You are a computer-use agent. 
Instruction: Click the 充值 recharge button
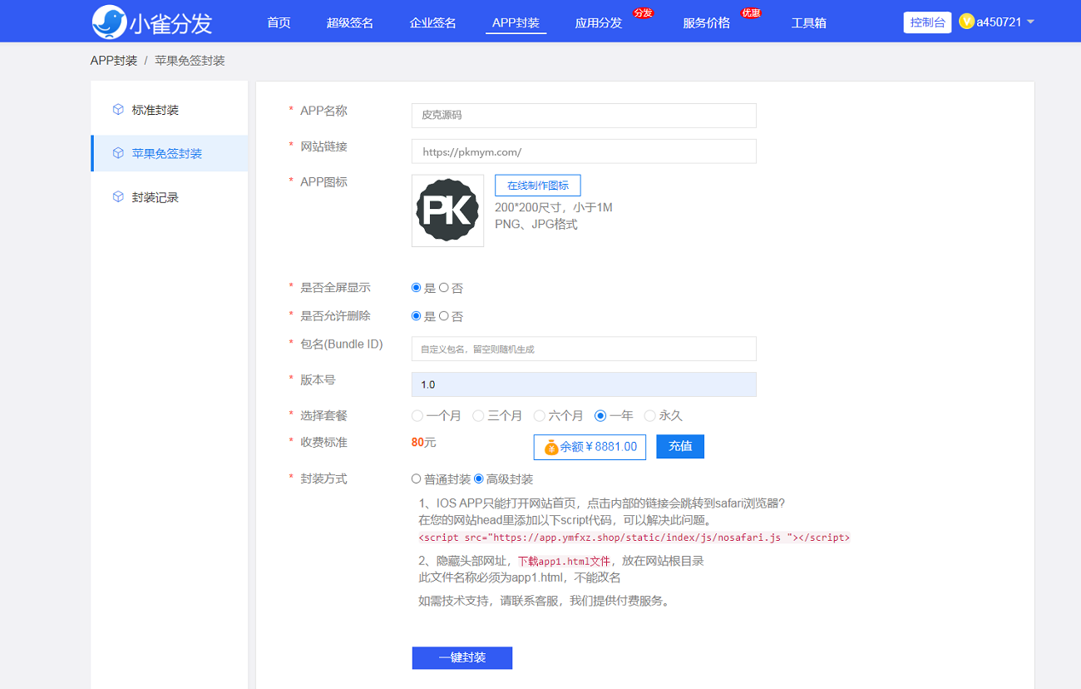680,447
